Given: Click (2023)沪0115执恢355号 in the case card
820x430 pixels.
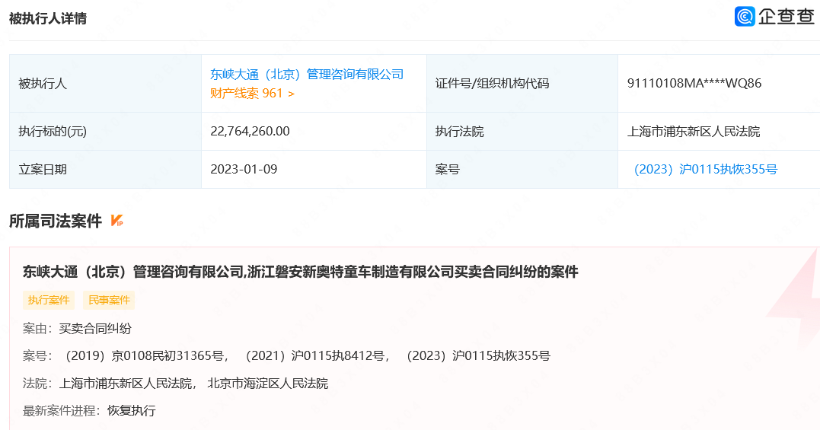Looking at the screenshot, I should click(477, 355).
